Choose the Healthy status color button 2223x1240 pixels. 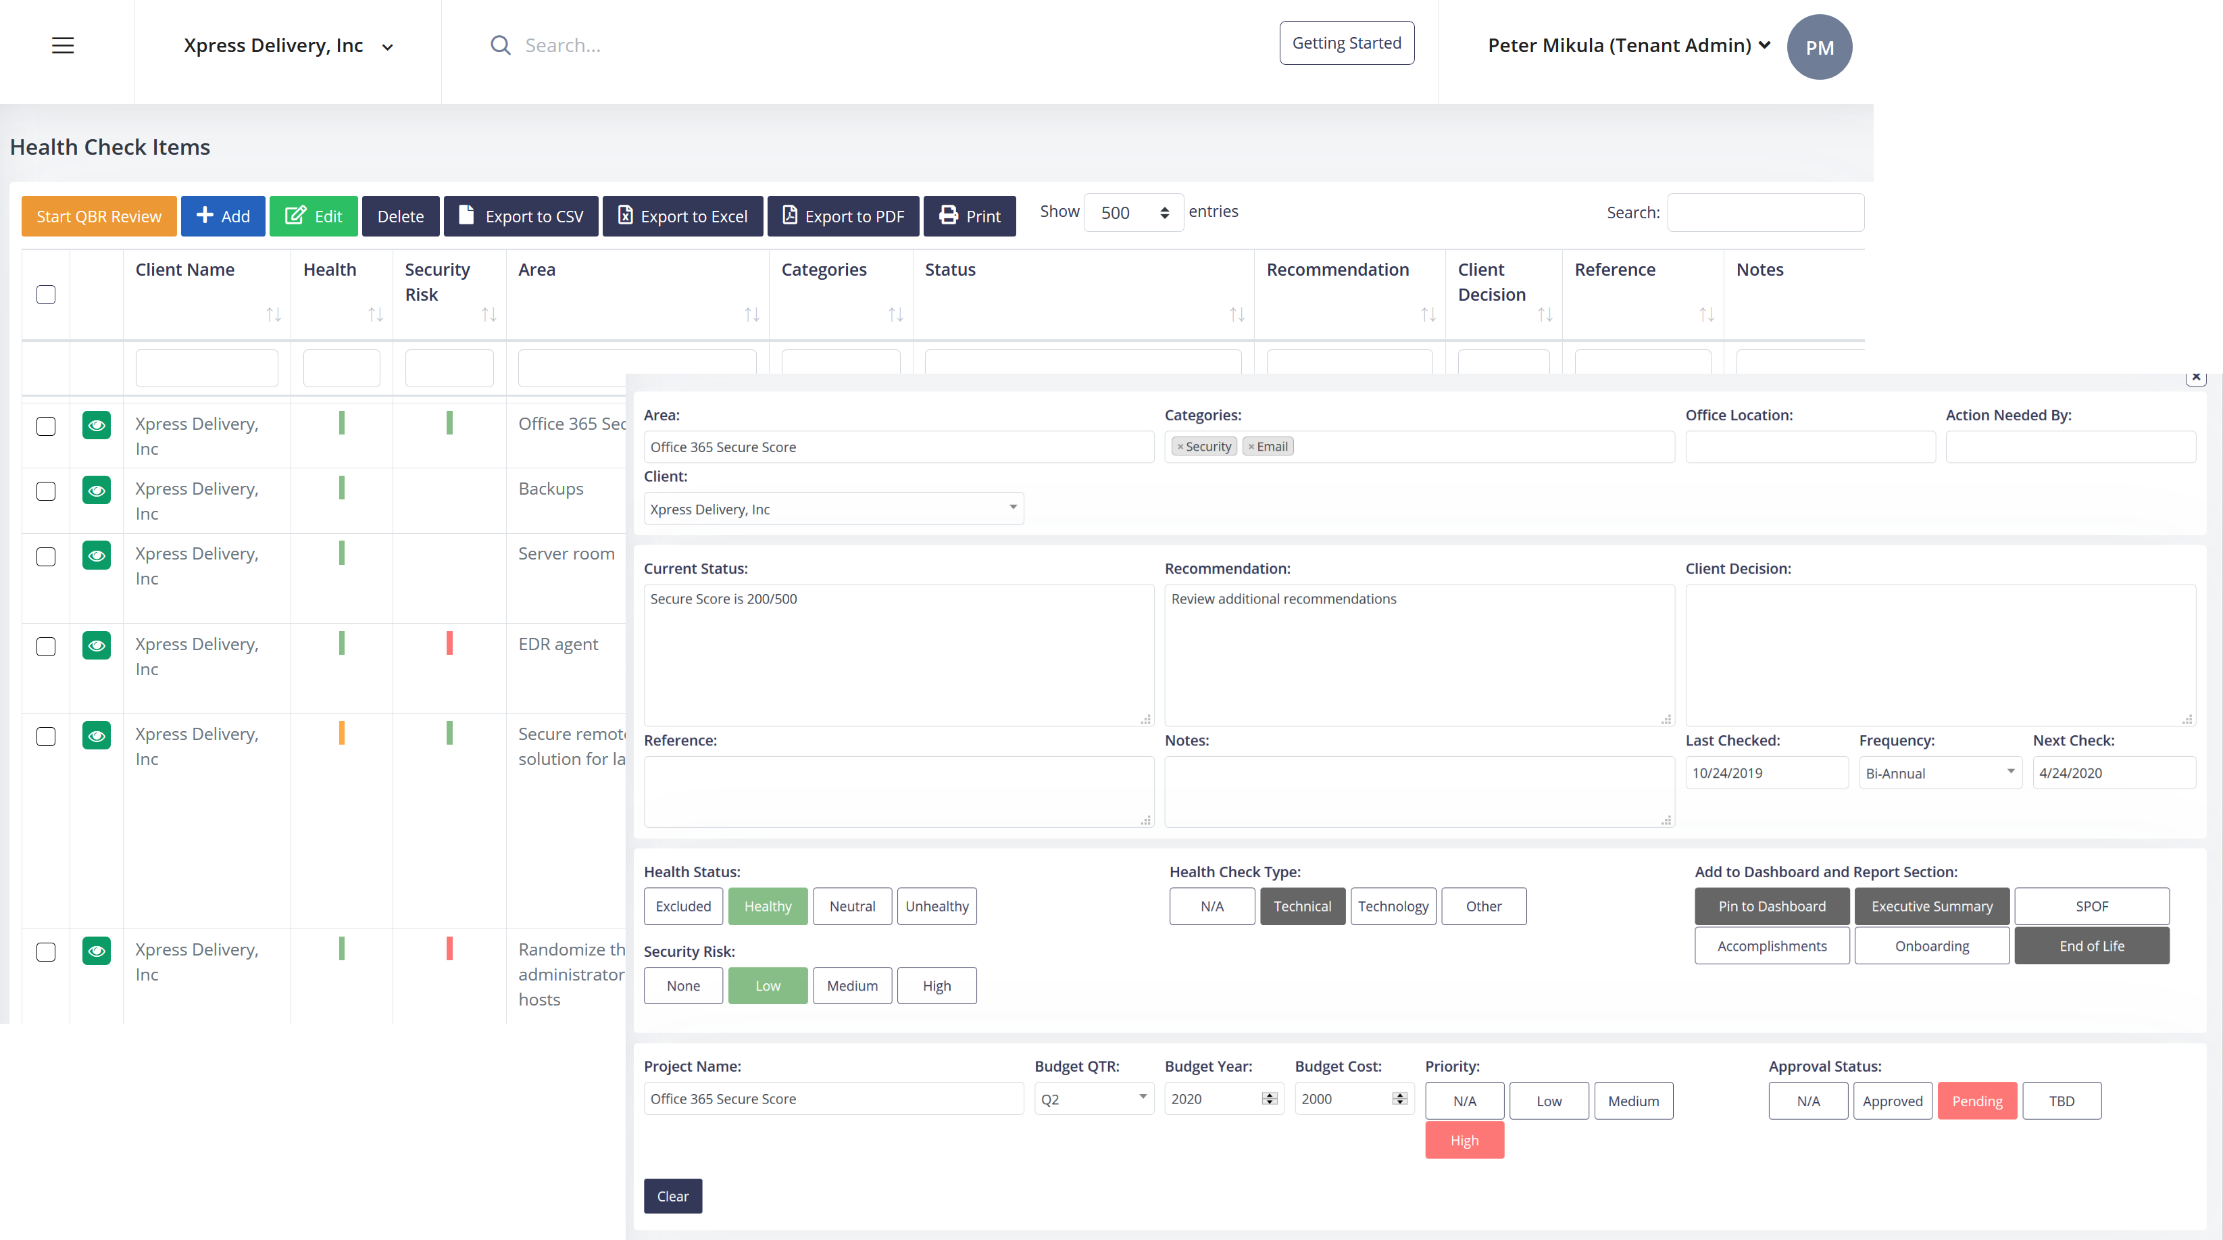768,906
